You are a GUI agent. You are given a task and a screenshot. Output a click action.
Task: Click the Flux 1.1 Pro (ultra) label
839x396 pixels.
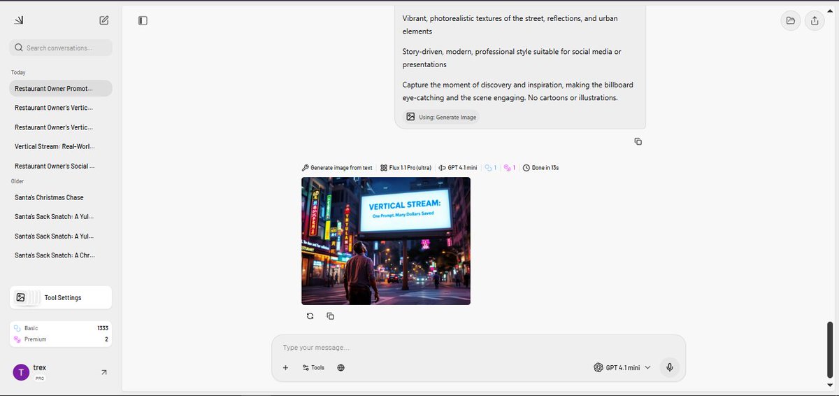click(406, 168)
